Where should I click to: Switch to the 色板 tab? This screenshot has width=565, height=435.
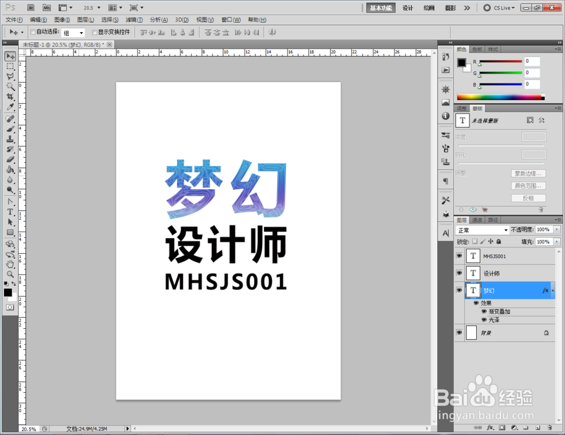[477, 49]
